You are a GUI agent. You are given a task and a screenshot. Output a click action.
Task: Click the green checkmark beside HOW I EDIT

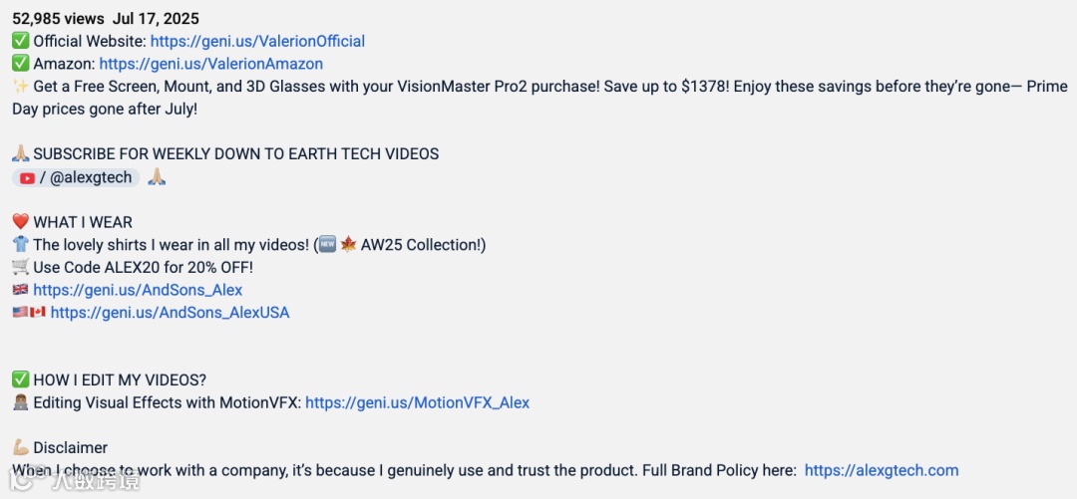pos(21,379)
